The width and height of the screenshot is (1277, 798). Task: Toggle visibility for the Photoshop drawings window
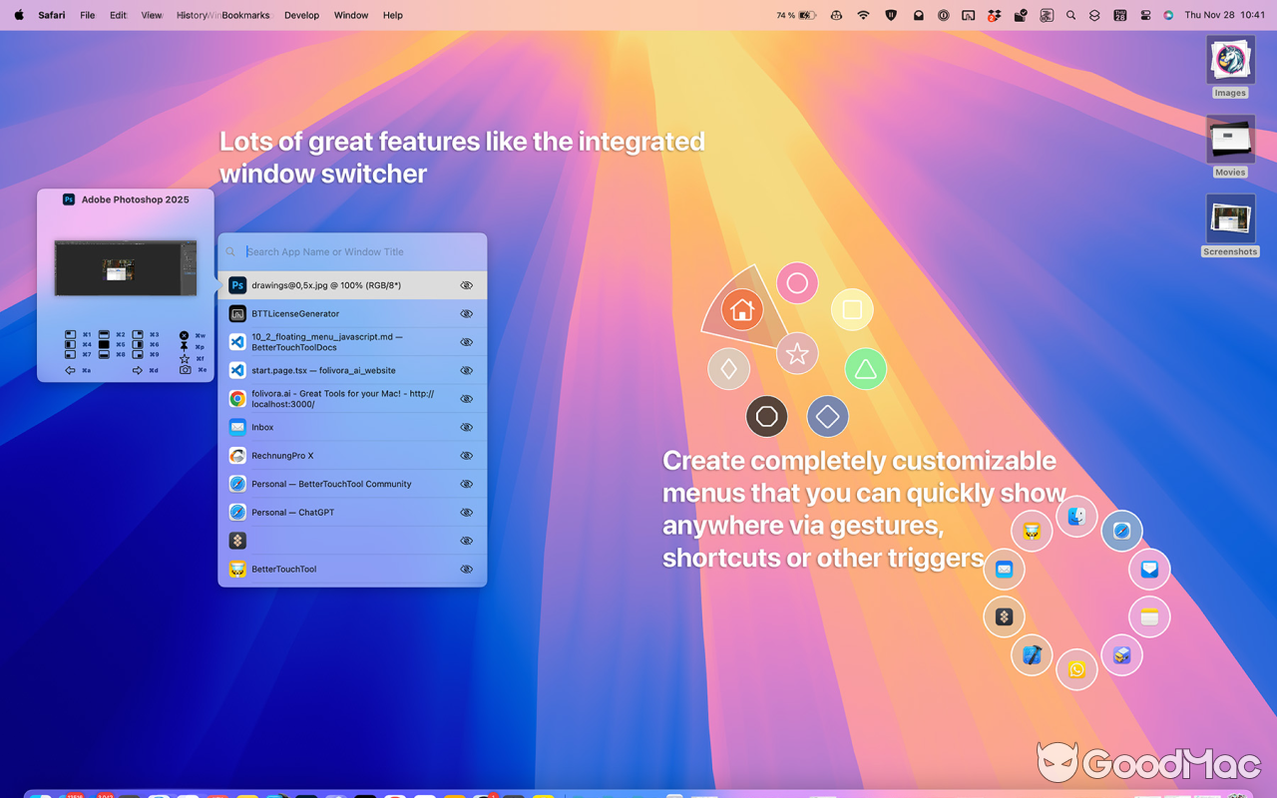(x=466, y=285)
